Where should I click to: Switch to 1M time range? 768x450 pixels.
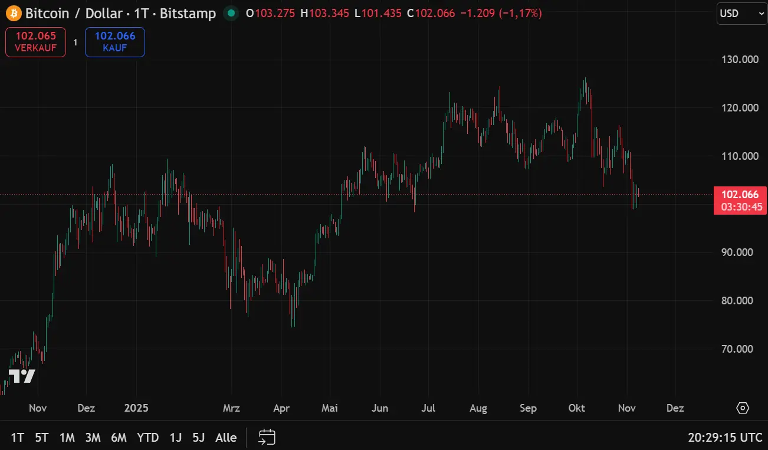pyautogui.click(x=67, y=438)
